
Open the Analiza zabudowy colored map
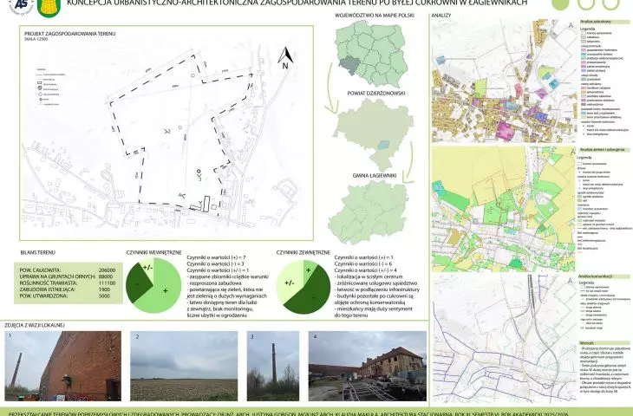[x=505, y=81]
